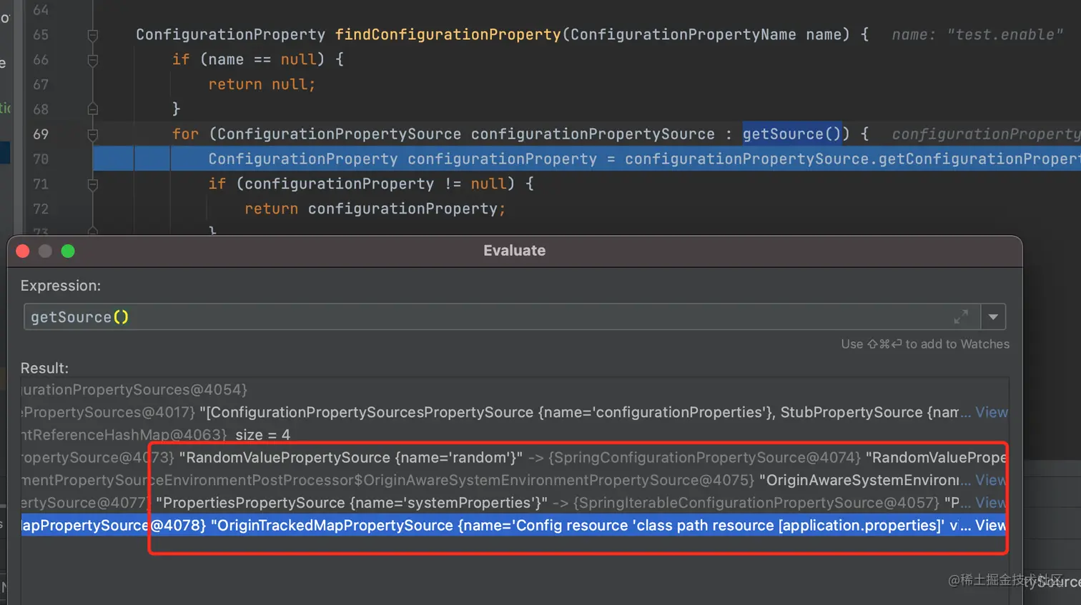Click the expand-to-multiline icon beside the Expression field
This screenshot has height=605, width=1081.
coord(962,316)
